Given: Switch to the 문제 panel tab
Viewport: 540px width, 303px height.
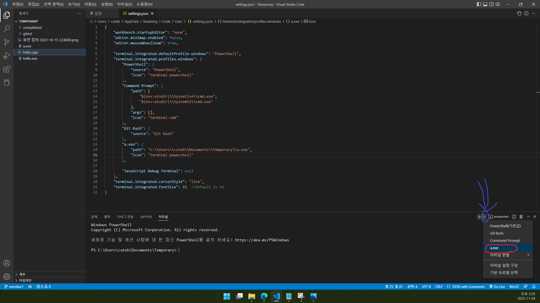Looking at the screenshot, I should (94, 217).
